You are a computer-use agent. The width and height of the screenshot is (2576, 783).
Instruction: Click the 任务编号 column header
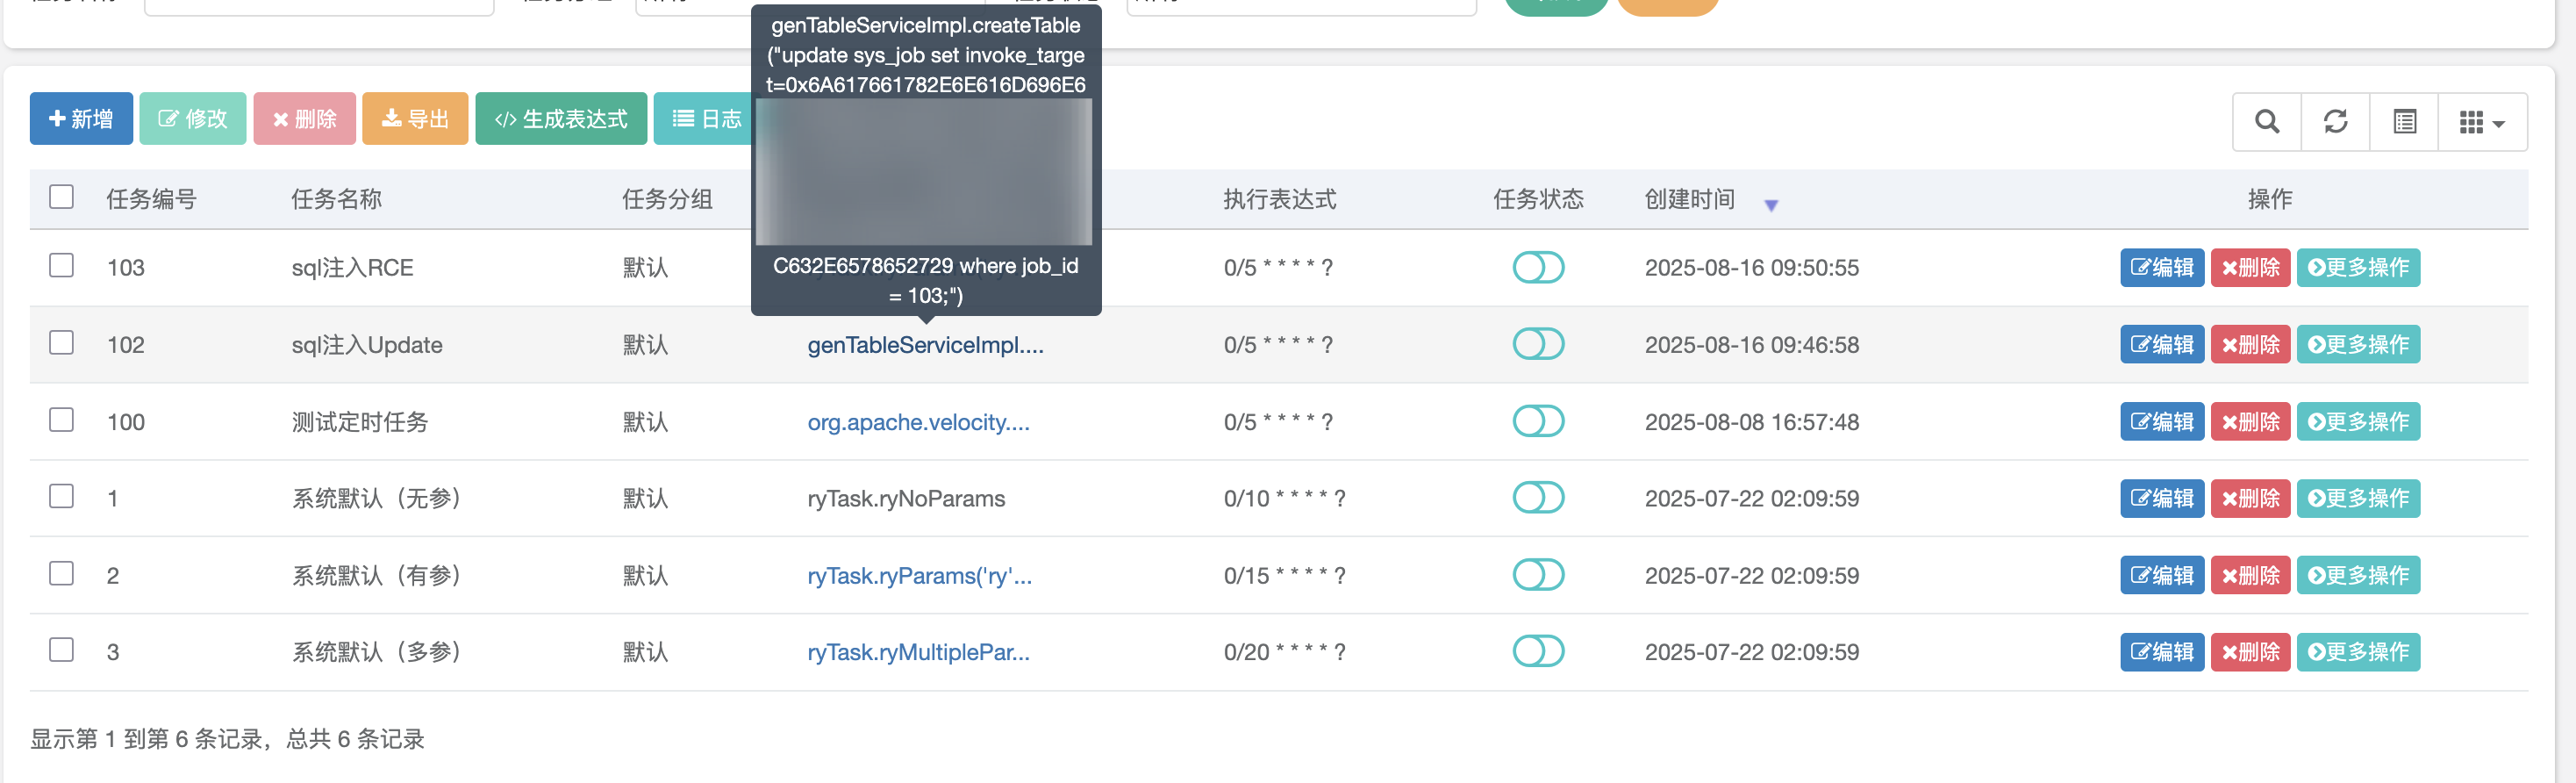[151, 199]
